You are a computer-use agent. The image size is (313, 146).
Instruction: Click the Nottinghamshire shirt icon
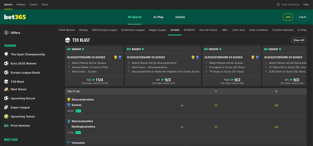[69, 127]
